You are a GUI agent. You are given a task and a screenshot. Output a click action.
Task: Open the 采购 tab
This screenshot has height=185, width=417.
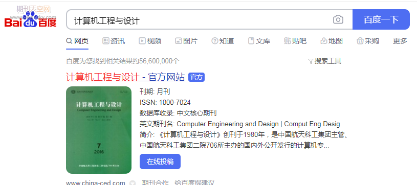(x=368, y=41)
